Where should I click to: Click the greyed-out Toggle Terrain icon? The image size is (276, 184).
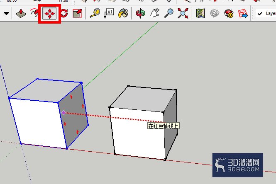point(215,13)
